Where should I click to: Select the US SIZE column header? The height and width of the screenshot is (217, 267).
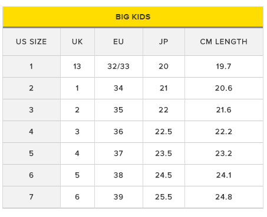31,42
